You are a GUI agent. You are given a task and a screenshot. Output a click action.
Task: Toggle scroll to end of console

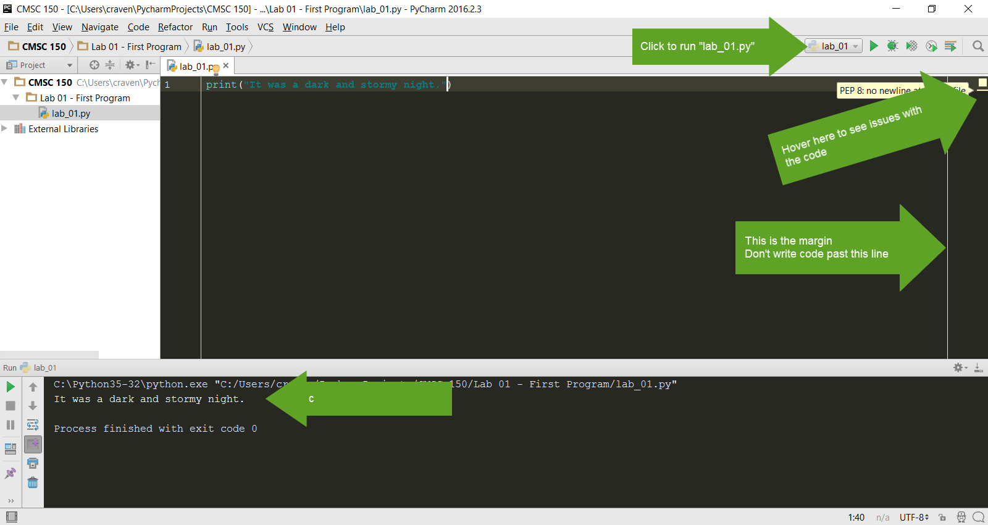[x=33, y=444]
